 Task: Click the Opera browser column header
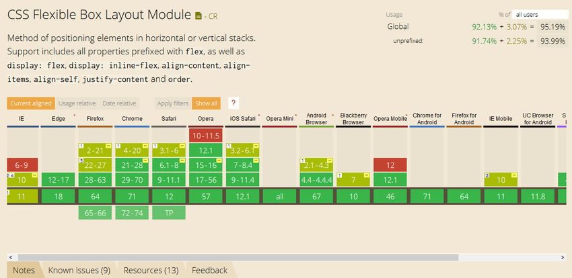coord(206,119)
